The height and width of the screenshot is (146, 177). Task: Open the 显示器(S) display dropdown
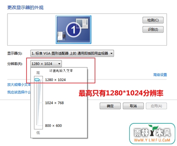coord(72,53)
